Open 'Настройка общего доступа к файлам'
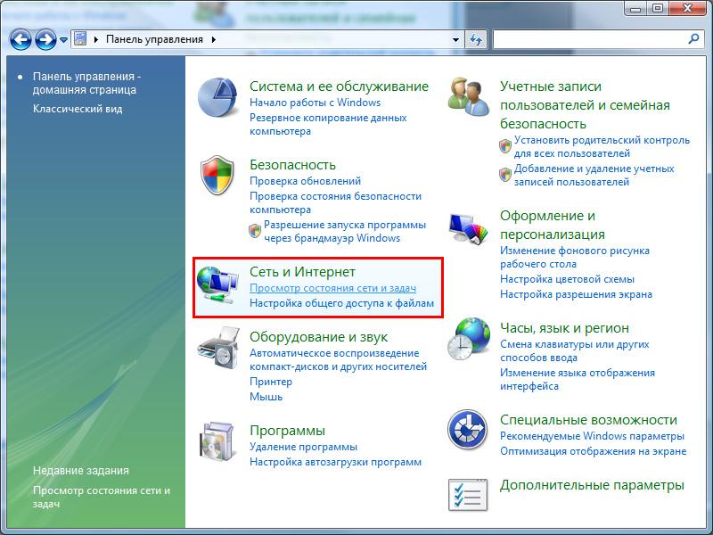Viewport: 713px width, 535px height. (341, 303)
